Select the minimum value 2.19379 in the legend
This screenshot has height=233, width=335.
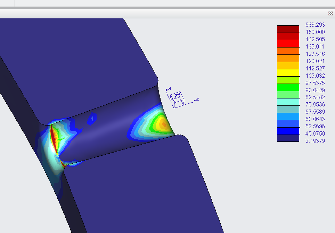click(314, 141)
